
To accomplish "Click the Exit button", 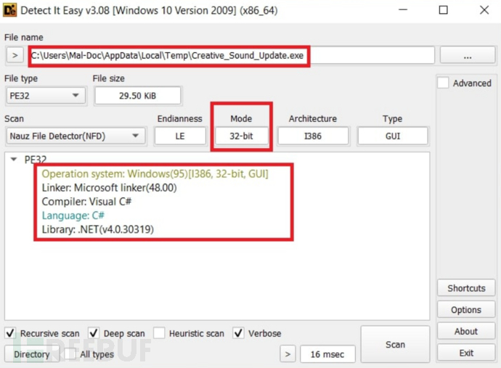I will tap(466, 353).
